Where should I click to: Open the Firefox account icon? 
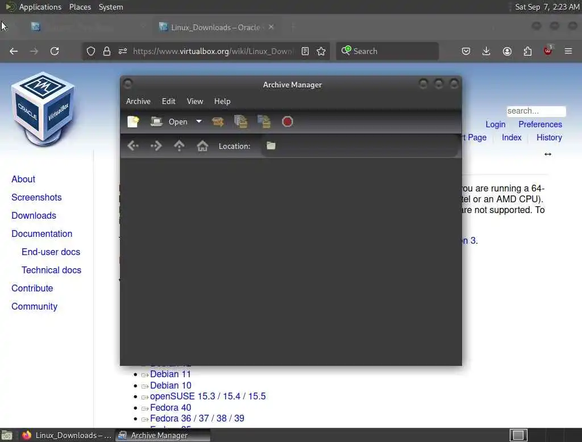point(507,51)
